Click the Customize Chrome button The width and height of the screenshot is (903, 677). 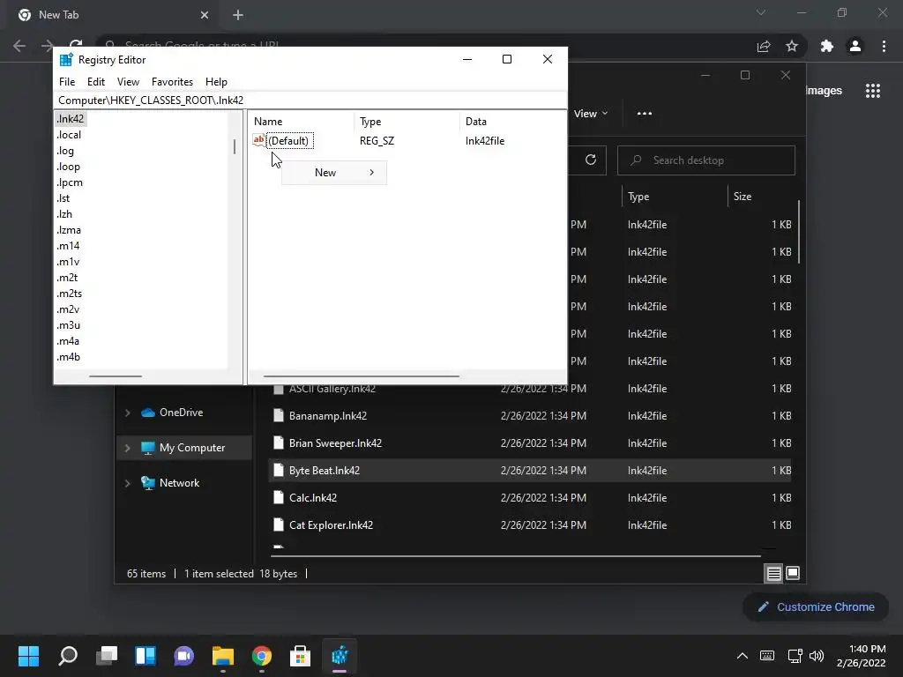tap(816, 606)
